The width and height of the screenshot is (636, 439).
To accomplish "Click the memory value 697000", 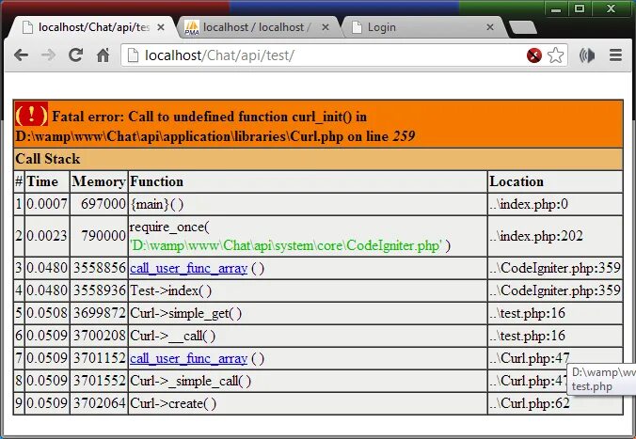I will coord(103,204).
